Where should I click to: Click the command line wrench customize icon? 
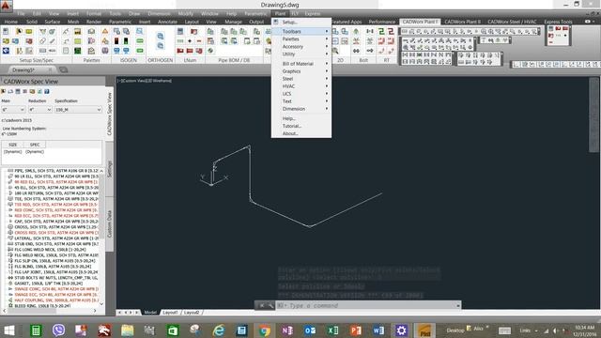(x=270, y=305)
